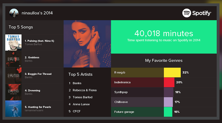Click the lavender Chillwave bar
The width and height of the screenshot is (222, 123).
click(168, 102)
